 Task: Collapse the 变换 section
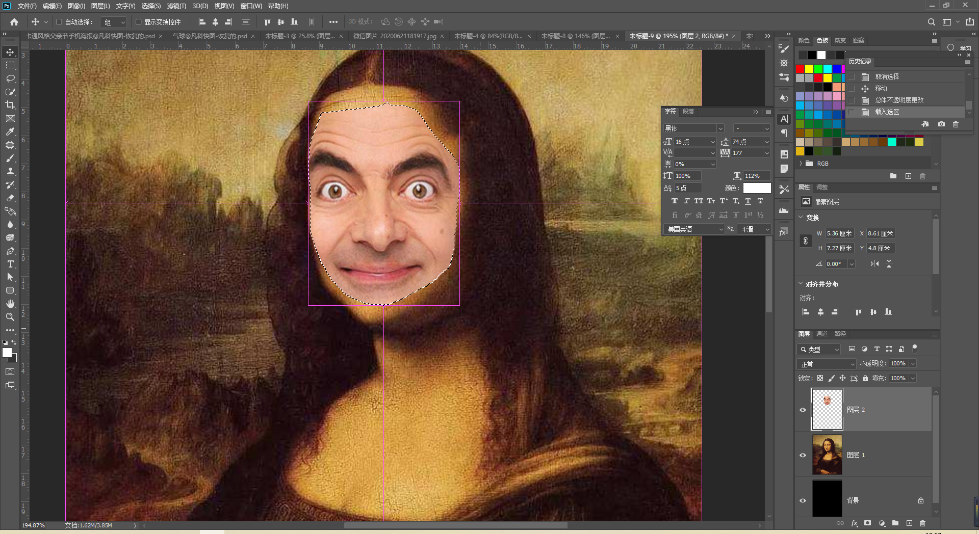801,217
